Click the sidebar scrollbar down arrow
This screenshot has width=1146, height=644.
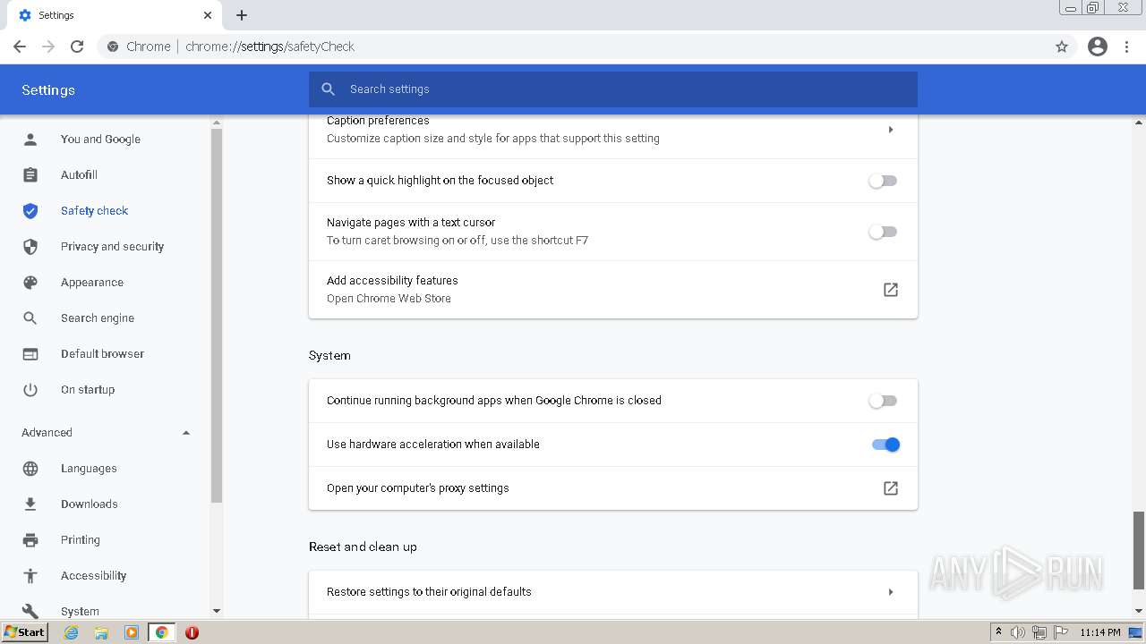[216, 611]
